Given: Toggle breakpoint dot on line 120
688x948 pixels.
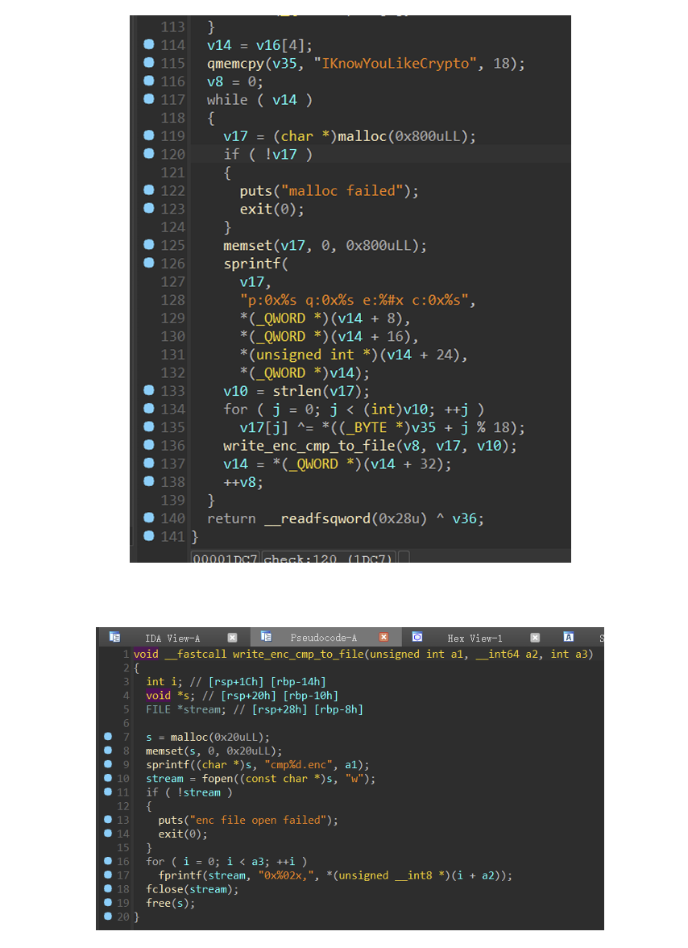Looking at the screenshot, I should tap(148, 153).
